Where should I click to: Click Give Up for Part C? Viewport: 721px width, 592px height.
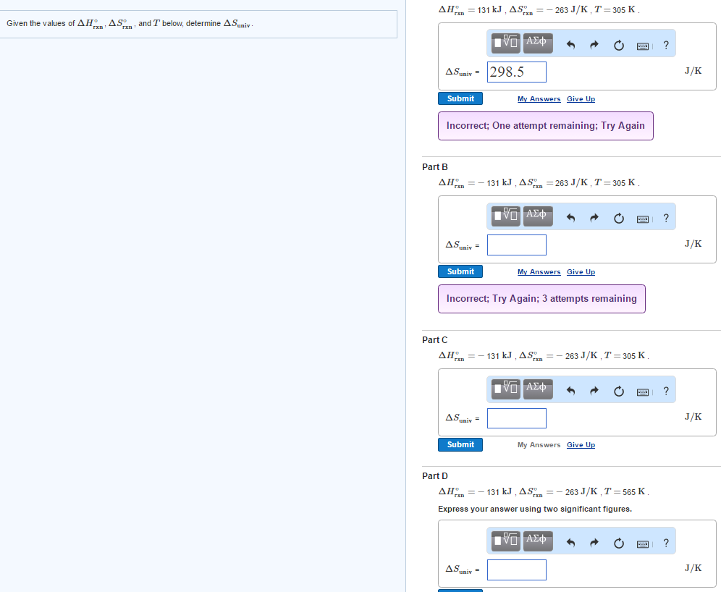(581, 444)
